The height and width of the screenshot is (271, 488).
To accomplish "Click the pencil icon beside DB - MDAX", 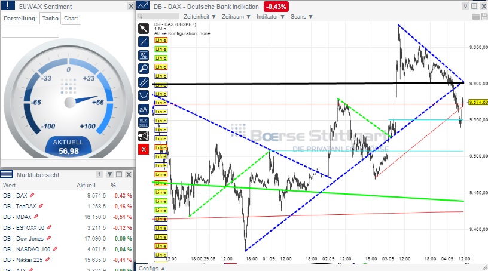I will click(x=36, y=217).
